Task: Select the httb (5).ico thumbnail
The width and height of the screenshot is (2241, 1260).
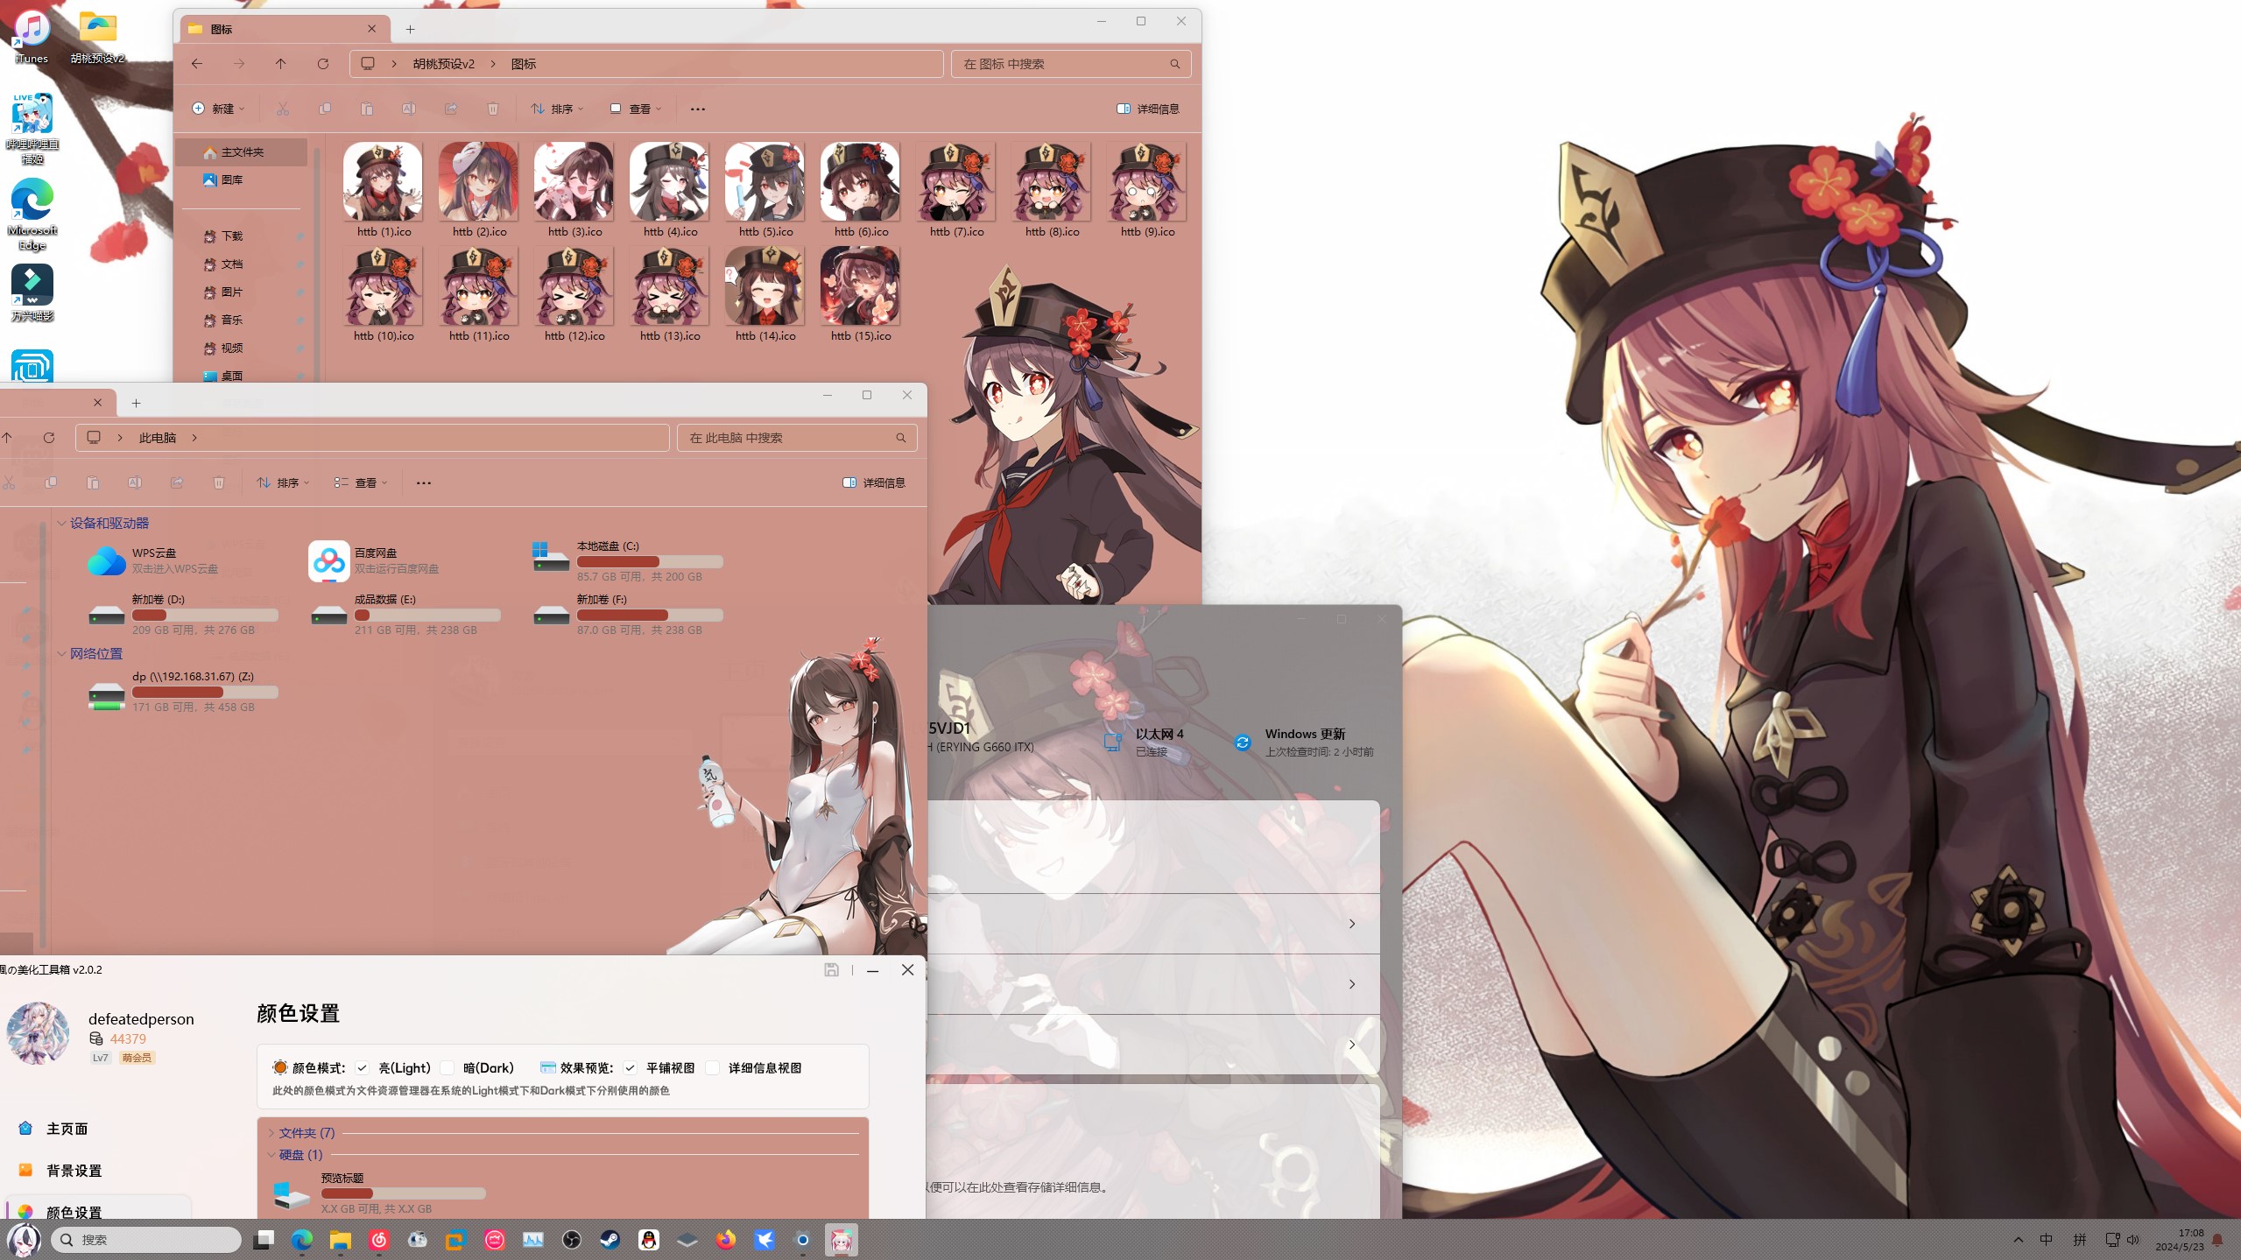Action: click(765, 182)
